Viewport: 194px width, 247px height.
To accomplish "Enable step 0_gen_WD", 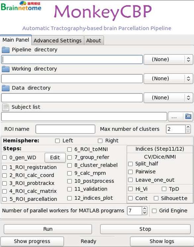I will pyautogui.click(x=5, y=157).
